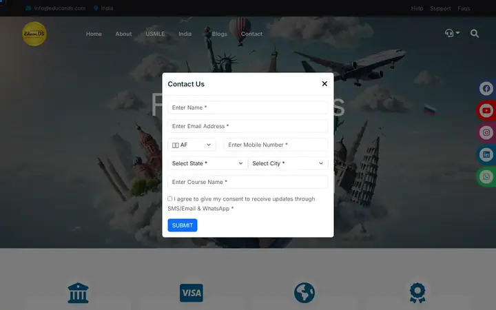
Task: Open the Facebook social icon
Action: click(x=486, y=89)
